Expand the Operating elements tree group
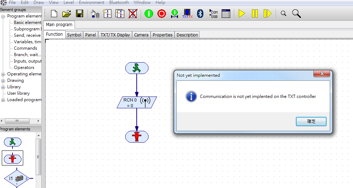Screen dimensions: 353x188 pyautogui.click(x=3, y=74)
